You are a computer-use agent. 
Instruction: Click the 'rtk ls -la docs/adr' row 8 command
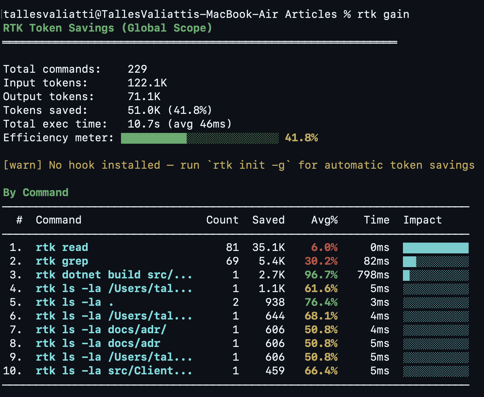98,343
